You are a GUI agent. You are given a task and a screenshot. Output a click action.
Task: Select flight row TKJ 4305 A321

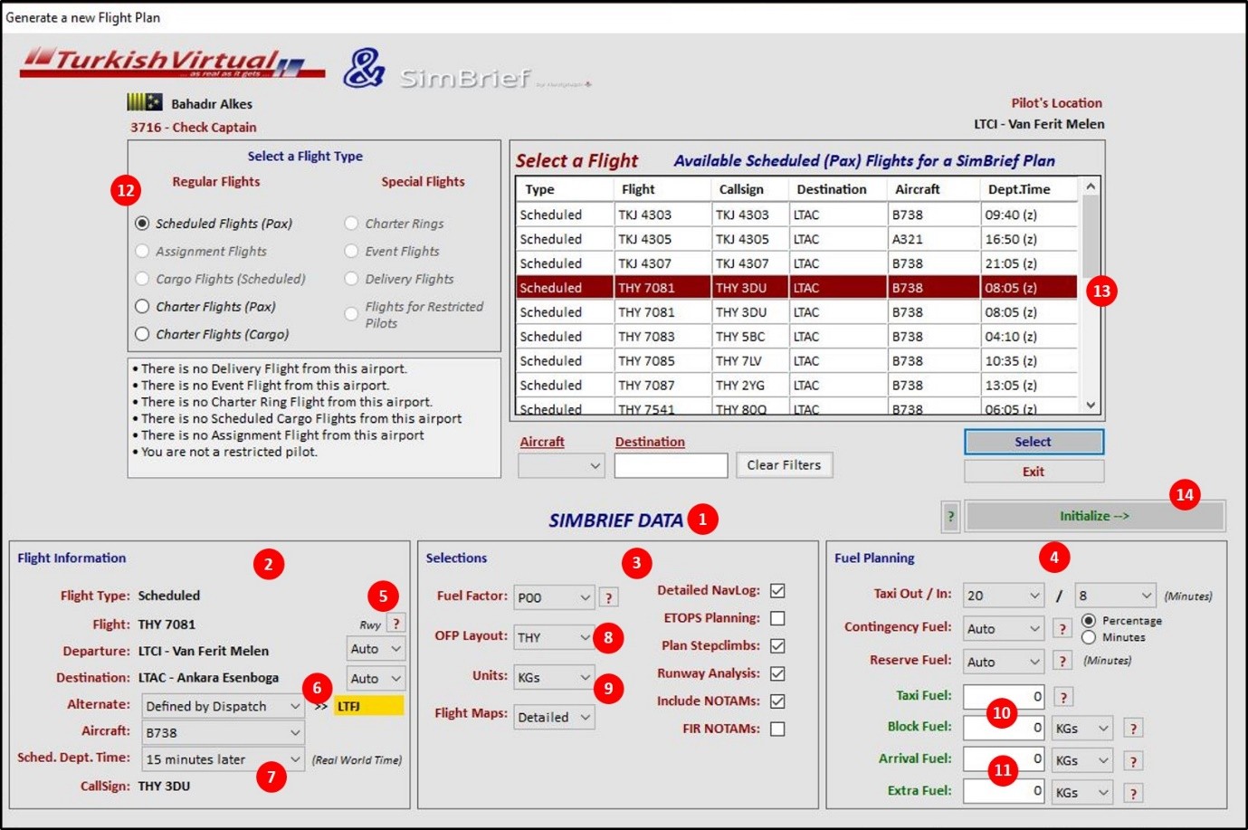pyautogui.click(x=796, y=239)
